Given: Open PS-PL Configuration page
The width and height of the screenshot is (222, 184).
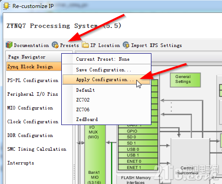Looking at the screenshot, I should 33,80.
